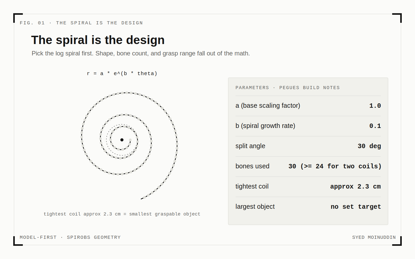Select the 'b (spiral growth rate)' row label
This screenshot has height=259, width=415.
265,126
